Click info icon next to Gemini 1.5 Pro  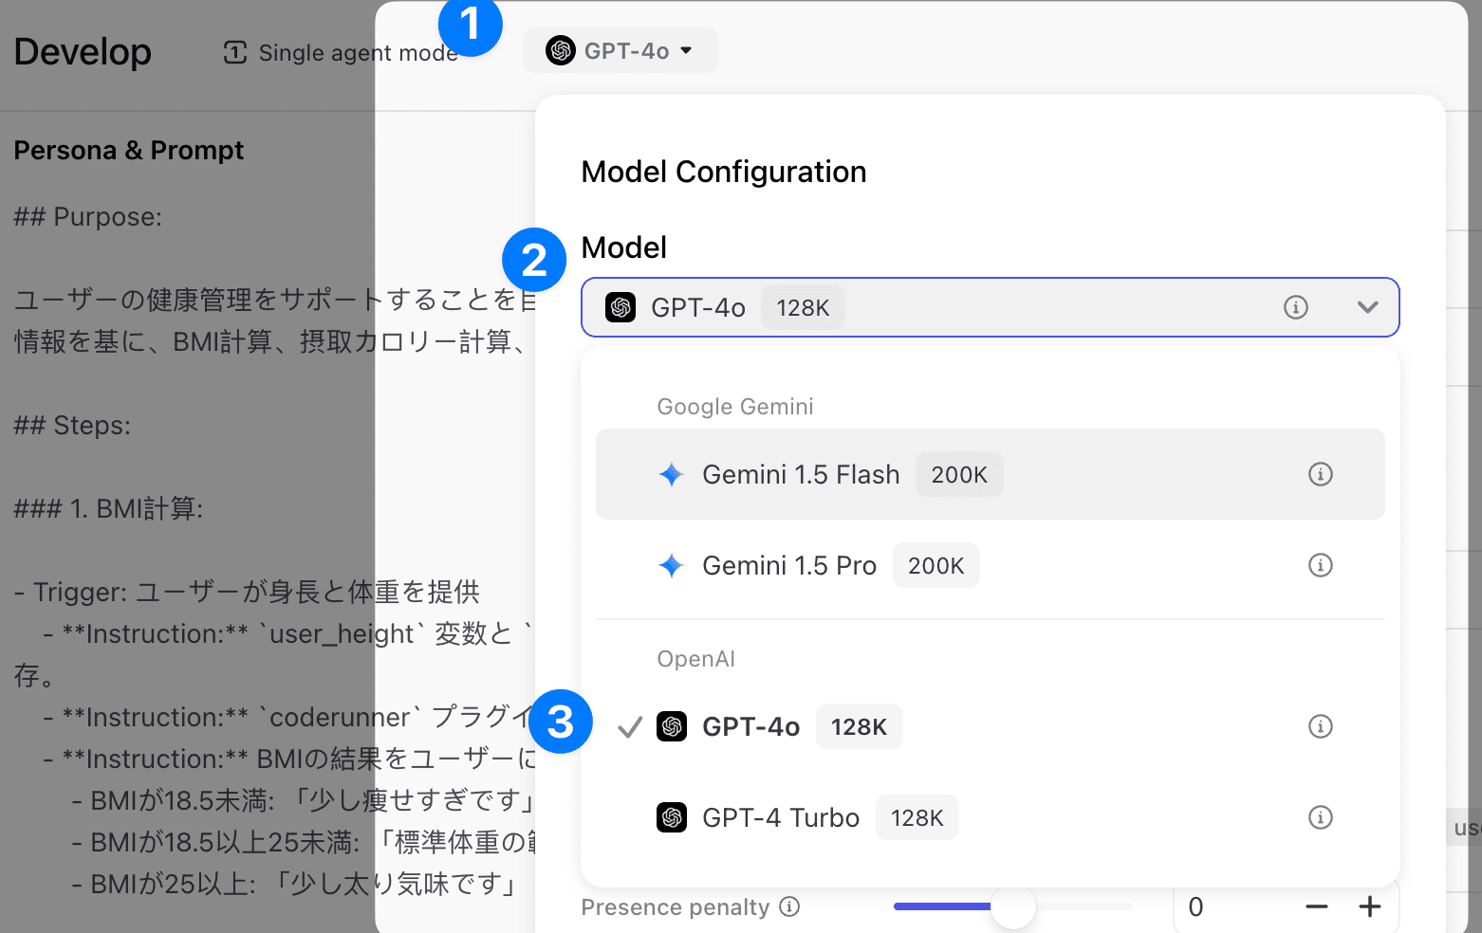(x=1320, y=565)
